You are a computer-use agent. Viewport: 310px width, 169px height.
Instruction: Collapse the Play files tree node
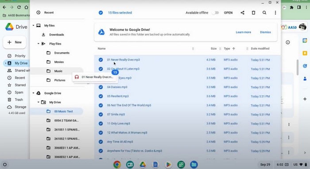coord(39,44)
